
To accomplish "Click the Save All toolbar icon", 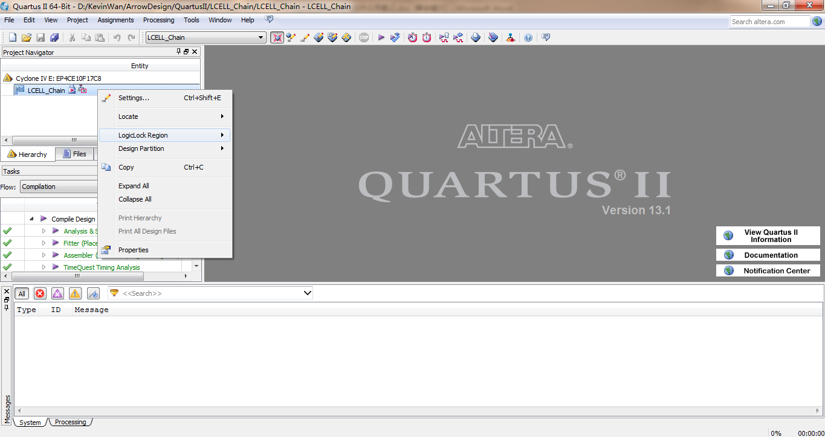I will (x=54, y=37).
